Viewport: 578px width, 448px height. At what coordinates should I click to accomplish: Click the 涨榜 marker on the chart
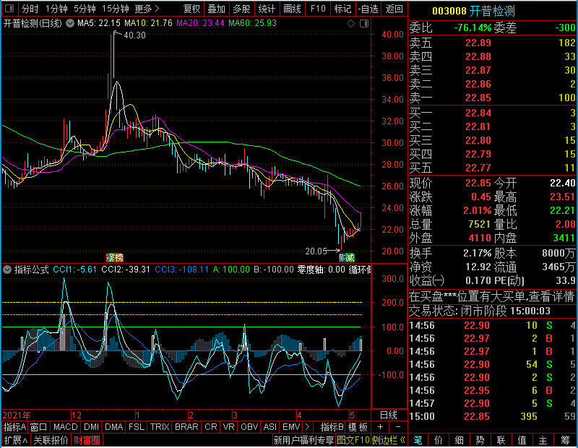114,257
